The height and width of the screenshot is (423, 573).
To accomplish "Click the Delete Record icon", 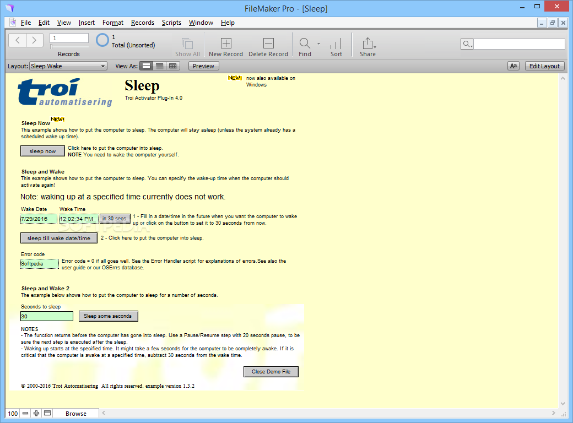I will 268,44.
